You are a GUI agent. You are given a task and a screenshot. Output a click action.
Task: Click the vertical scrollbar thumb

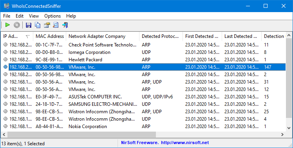click(289, 78)
